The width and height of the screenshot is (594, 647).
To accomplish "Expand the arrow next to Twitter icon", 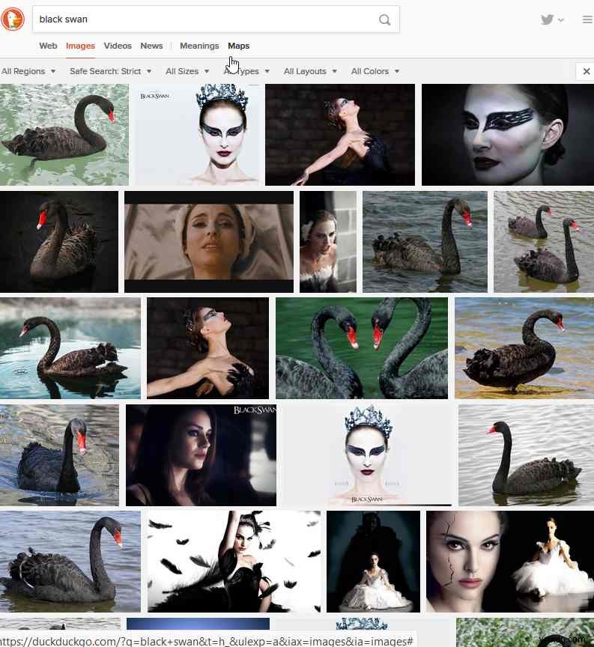I will click(x=560, y=19).
